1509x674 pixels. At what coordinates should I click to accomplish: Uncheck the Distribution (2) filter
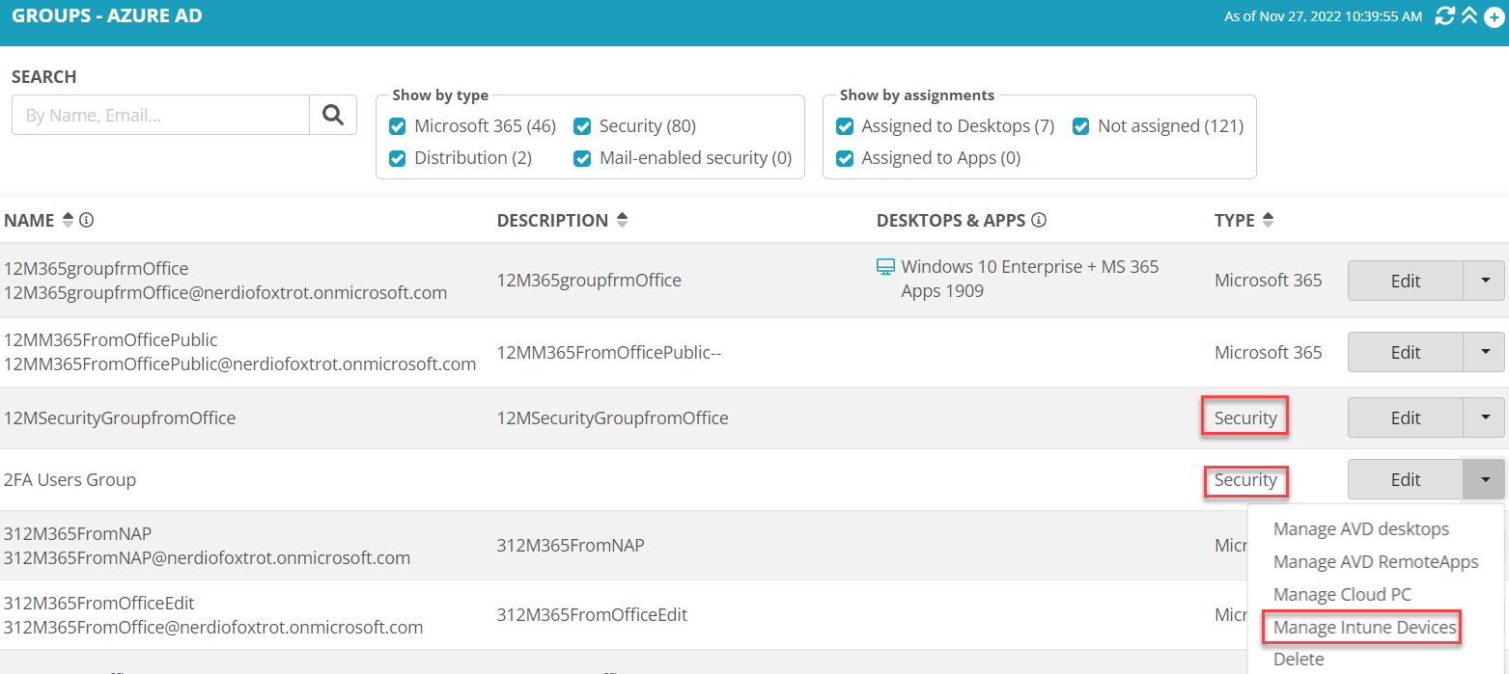click(x=397, y=158)
